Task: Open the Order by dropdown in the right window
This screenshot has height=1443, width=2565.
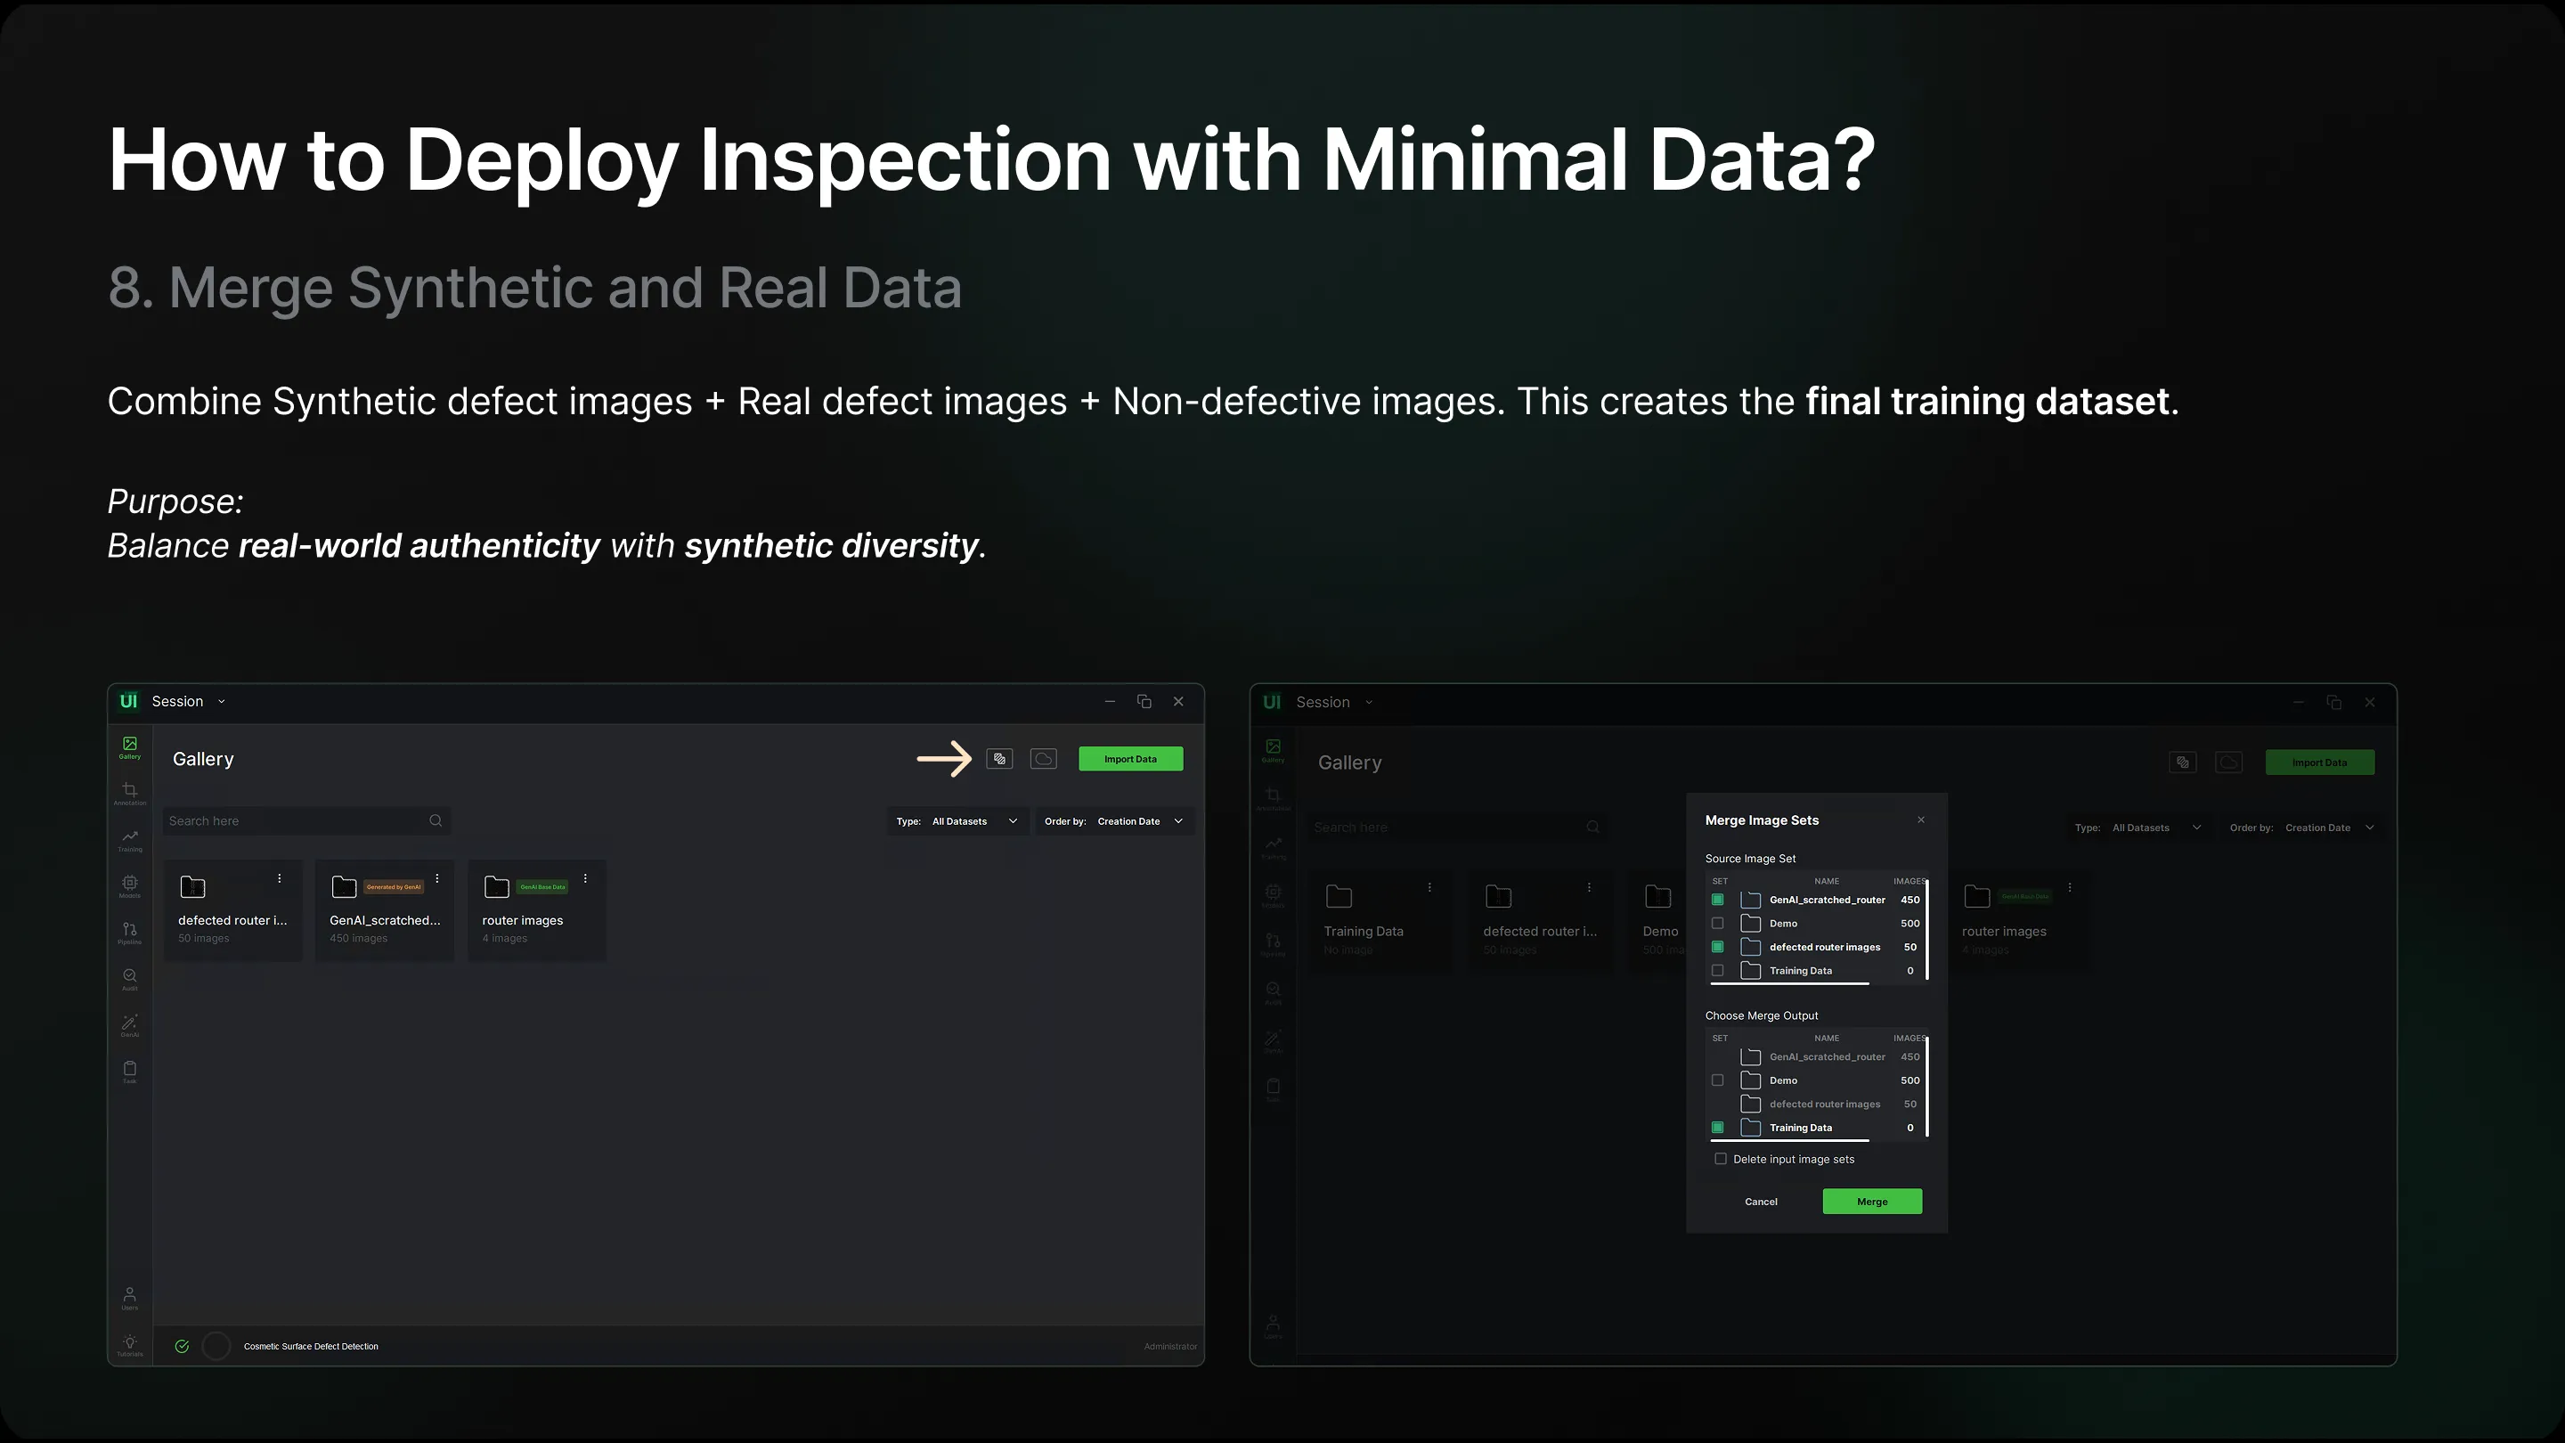Action: click(x=2302, y=827)
